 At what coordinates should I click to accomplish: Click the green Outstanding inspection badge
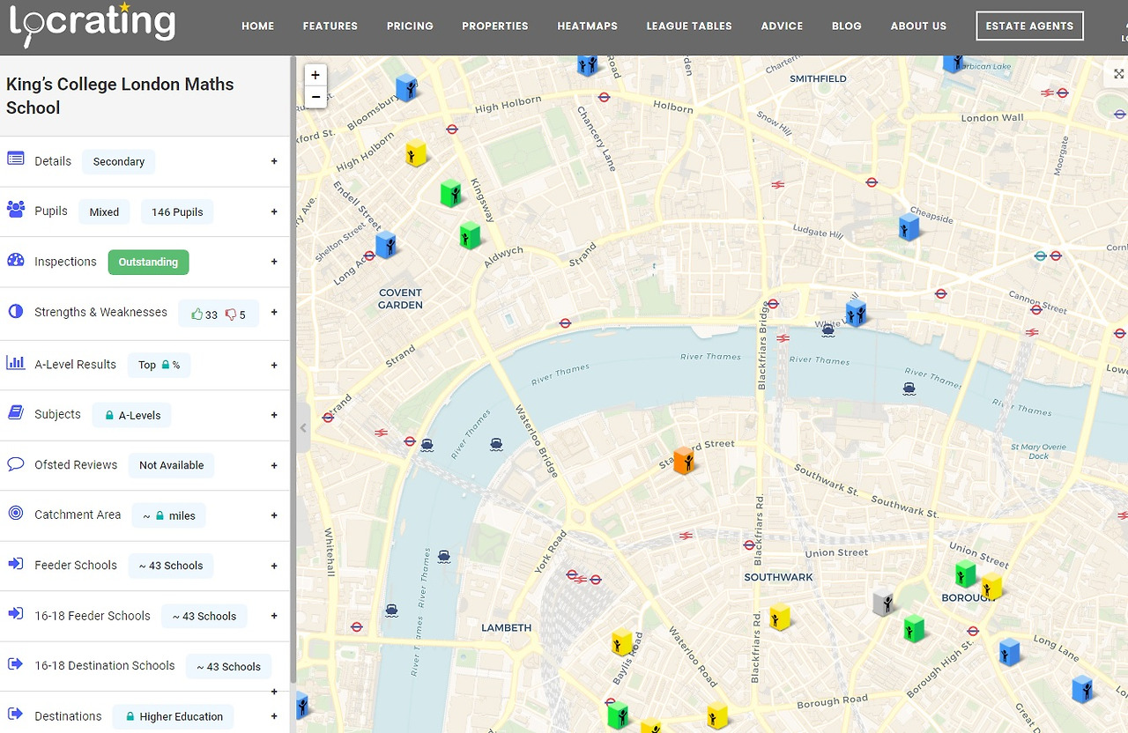pos(148,262)
